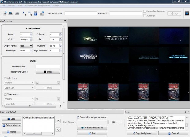
Task: Click the Rows value field
Action: pyautogui.click(x=25, y=34)
